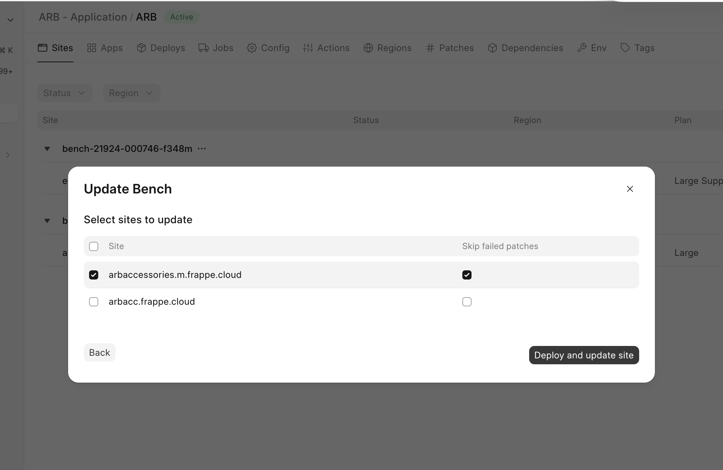The height and width of the screenshot is (470, 723).
Task: Click Deploy and update site
Action: coord(584,355)
